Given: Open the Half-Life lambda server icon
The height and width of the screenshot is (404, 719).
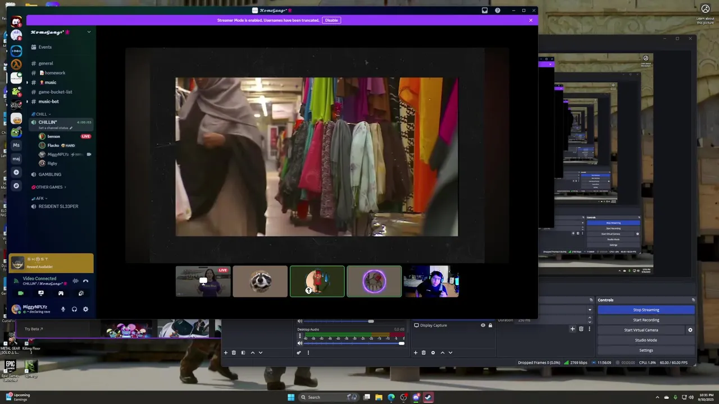Looking at the screenshot, I should (16, 65).
